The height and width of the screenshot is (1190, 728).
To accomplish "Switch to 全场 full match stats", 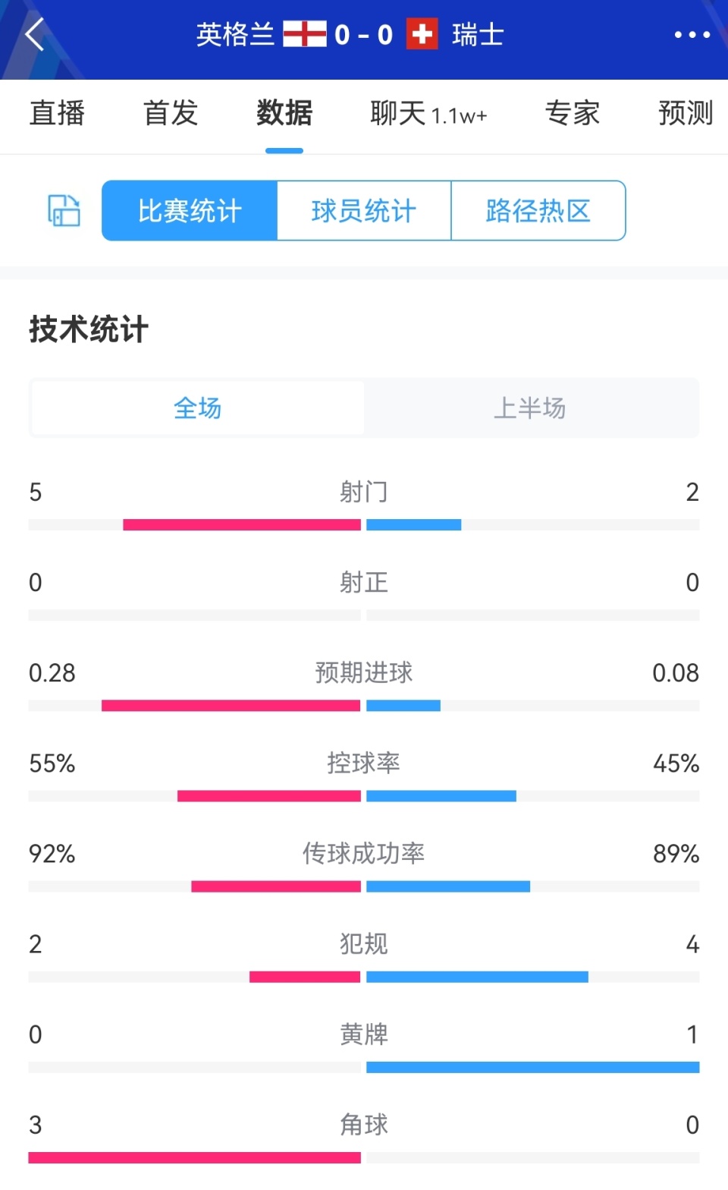I will pyautogui.click(x=197, y=408).
